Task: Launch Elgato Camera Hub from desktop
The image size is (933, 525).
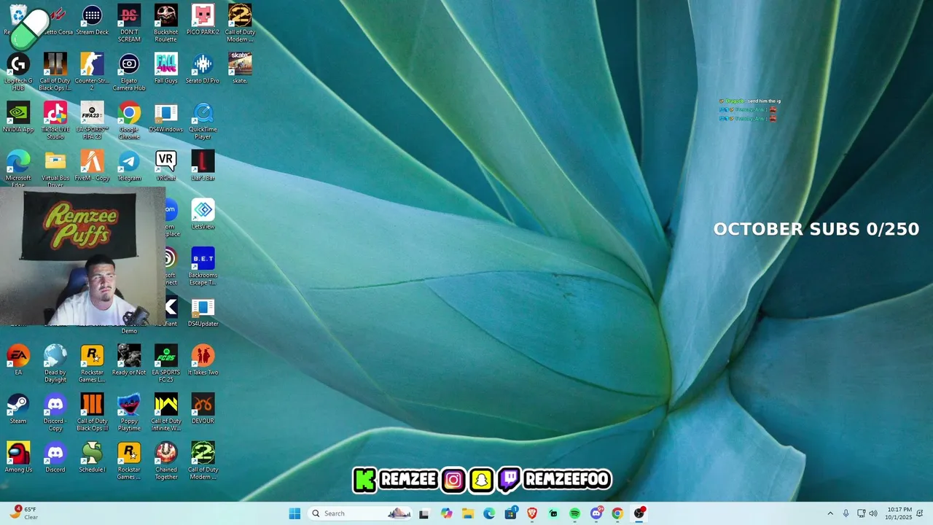Action: [129, 72]
